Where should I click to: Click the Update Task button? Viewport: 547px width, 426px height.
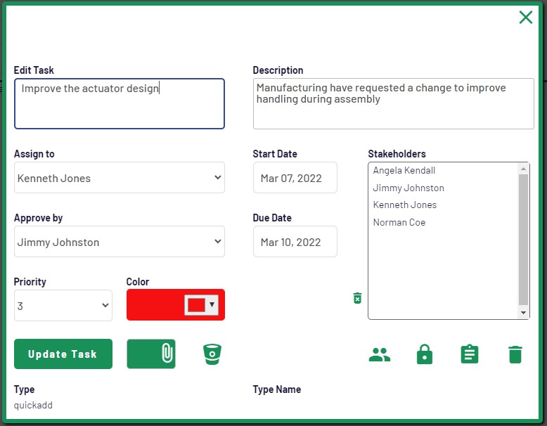[x=63, y=354]
